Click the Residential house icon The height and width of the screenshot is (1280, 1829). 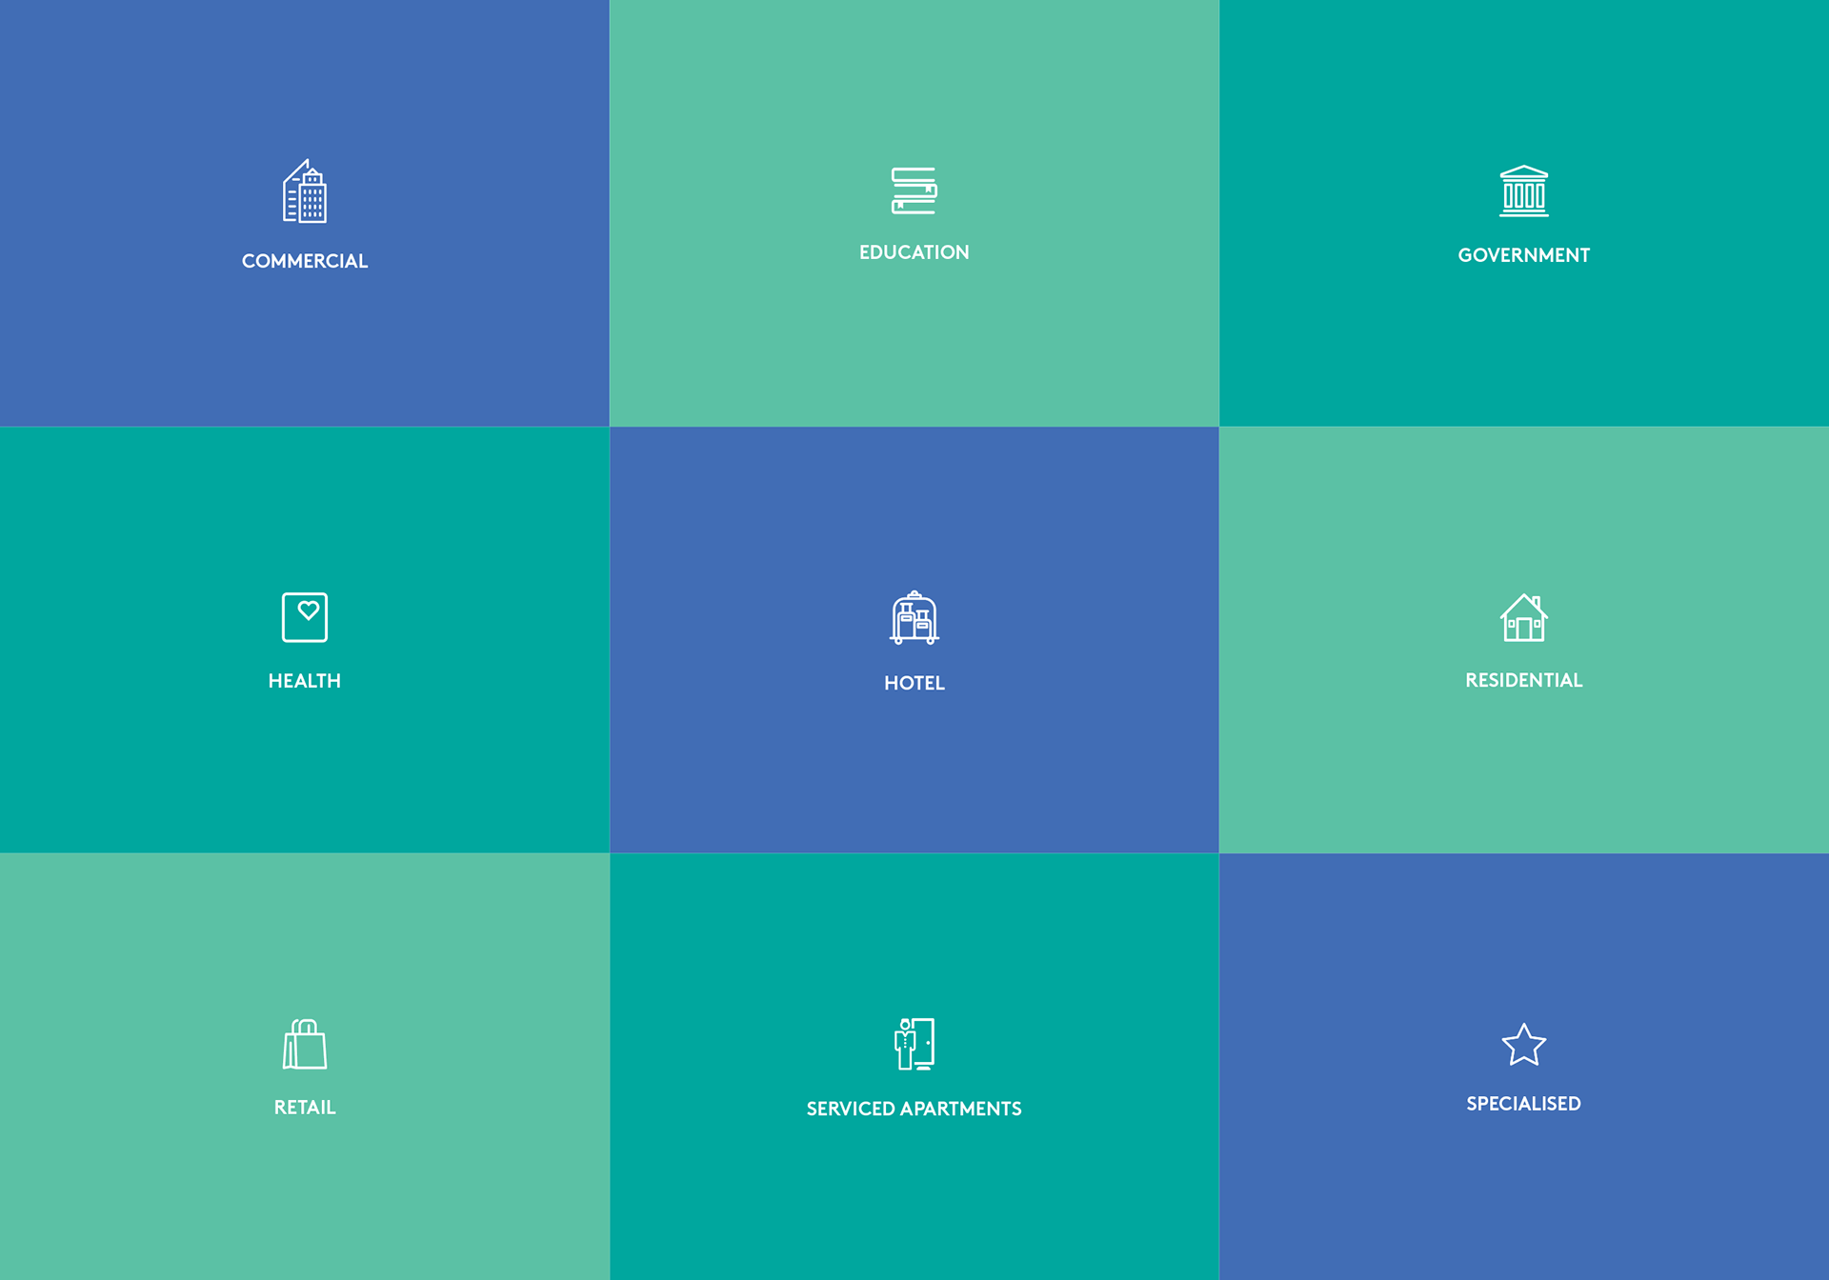coord(1523,618)
